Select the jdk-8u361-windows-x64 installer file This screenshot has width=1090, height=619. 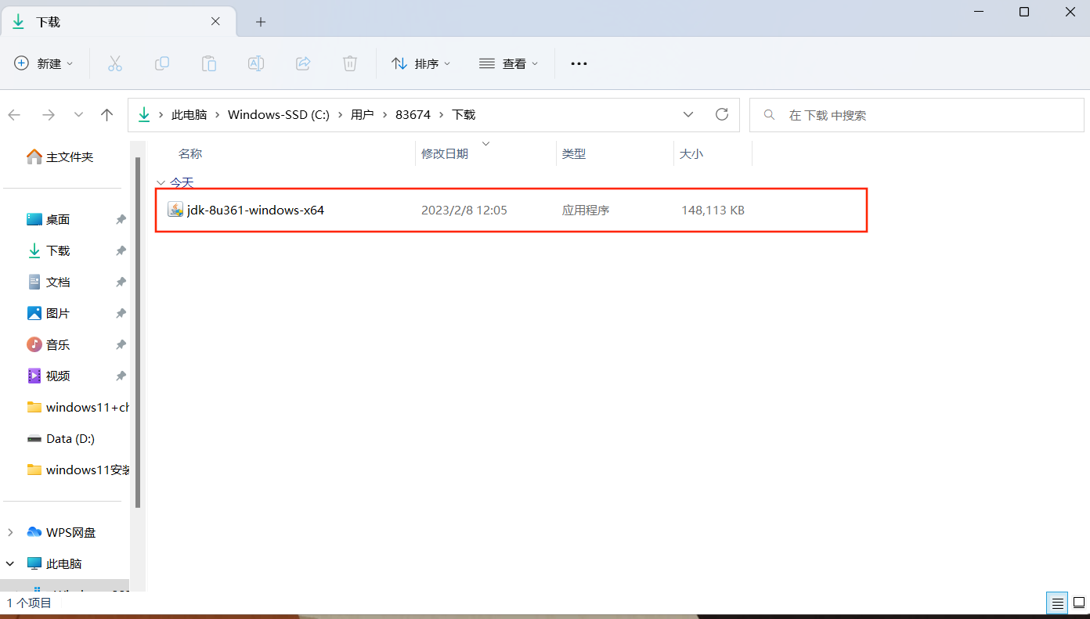(256, 210)
